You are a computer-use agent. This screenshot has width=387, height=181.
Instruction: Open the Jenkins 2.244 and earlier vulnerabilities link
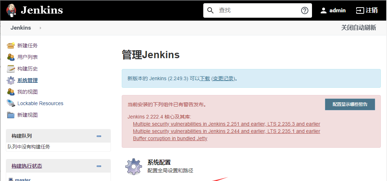point(226,131)
